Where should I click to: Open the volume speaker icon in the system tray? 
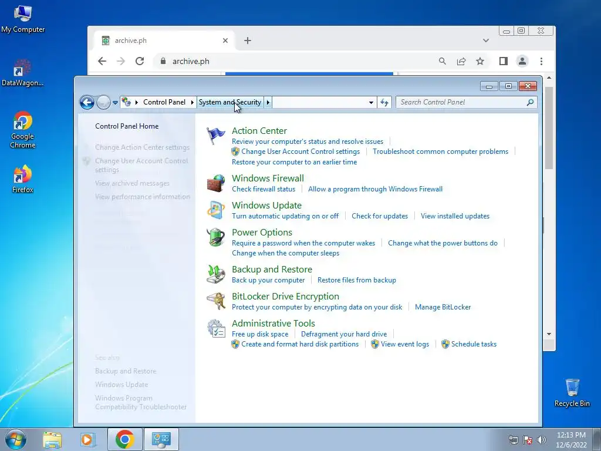[542, 440]
